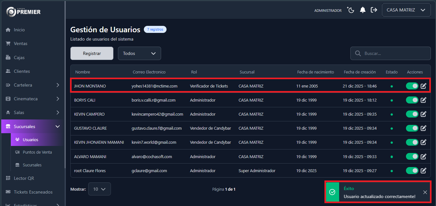Image resolution: width=436 pixels, height=206 pixels.
Task: Open Lector QR from sidebar
Action: click(24, 178)
